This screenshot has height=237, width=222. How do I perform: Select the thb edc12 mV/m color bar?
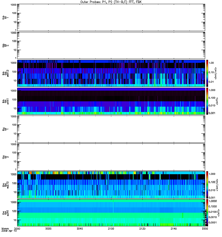coord(207,73)
